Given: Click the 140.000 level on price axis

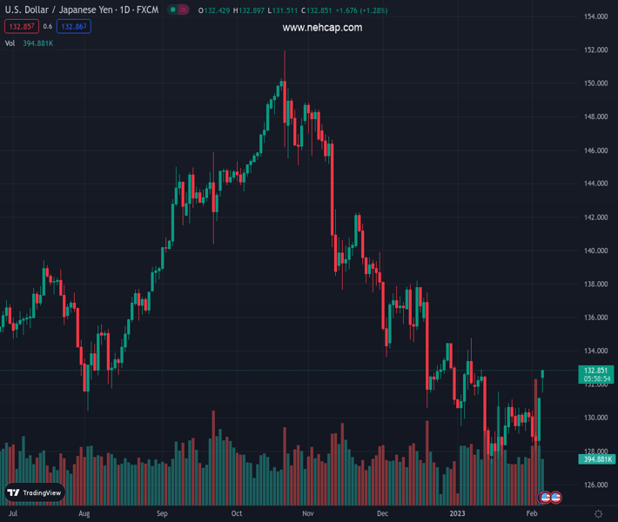Looking at the screenshot, I should [x=595, y=251].
